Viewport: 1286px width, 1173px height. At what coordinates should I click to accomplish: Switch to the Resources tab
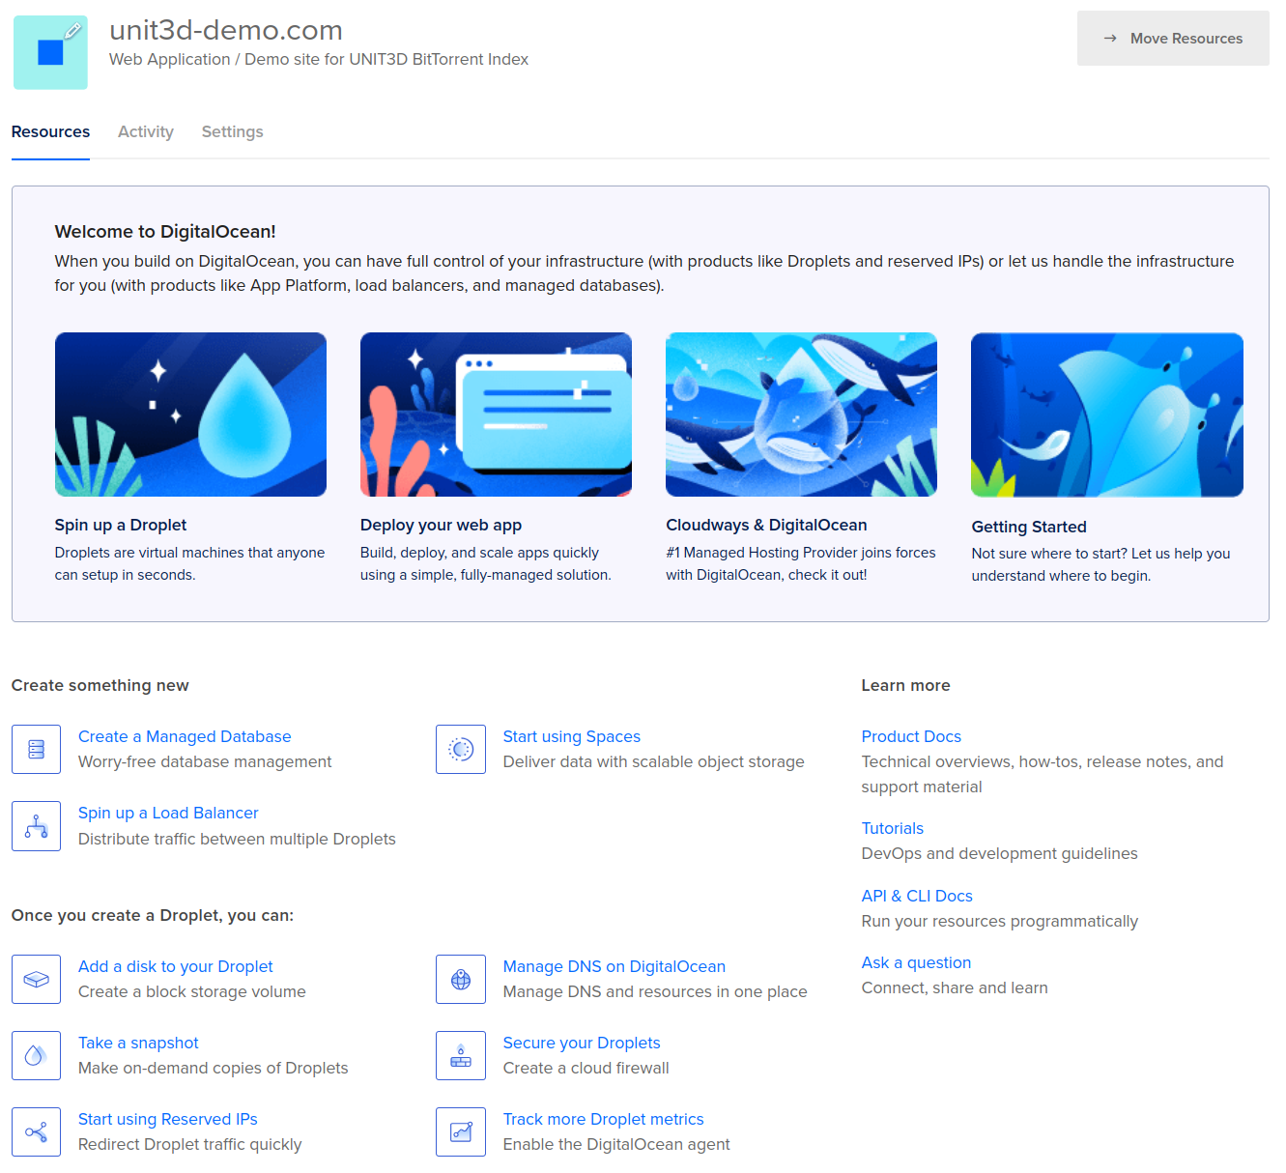50,131
